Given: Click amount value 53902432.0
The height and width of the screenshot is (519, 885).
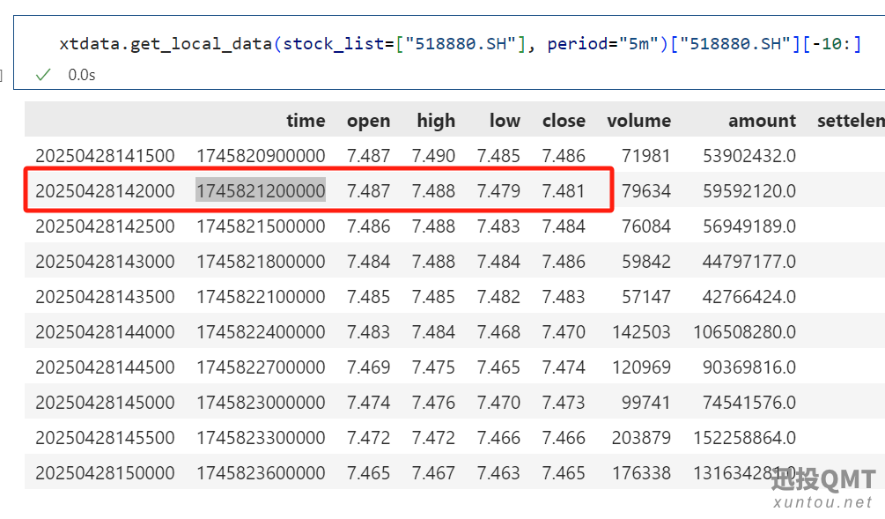Looking at the screenshot, I should (x=749, y=156).
